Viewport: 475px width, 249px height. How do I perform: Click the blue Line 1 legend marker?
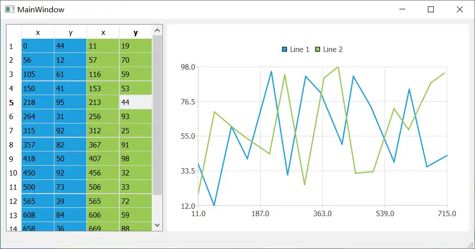(x=285, y=50)
